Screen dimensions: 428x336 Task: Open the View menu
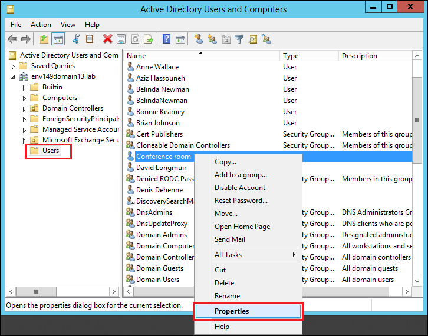click(x=68, y=25)
